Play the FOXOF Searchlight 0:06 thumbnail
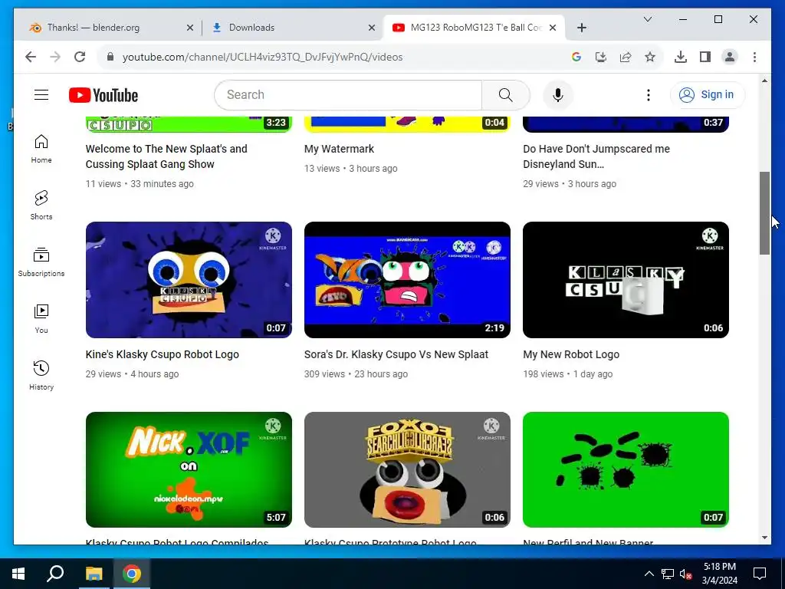The width and height of the screenshot is (785, 589). tap(407, 469)
